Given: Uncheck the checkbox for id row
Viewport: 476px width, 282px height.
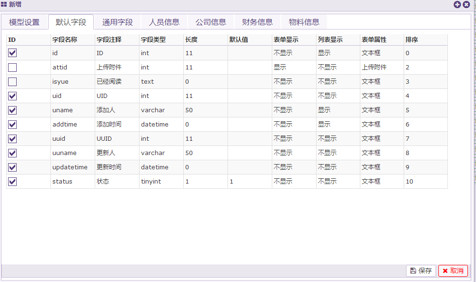Looking at the screenshot, I should 12,53.
